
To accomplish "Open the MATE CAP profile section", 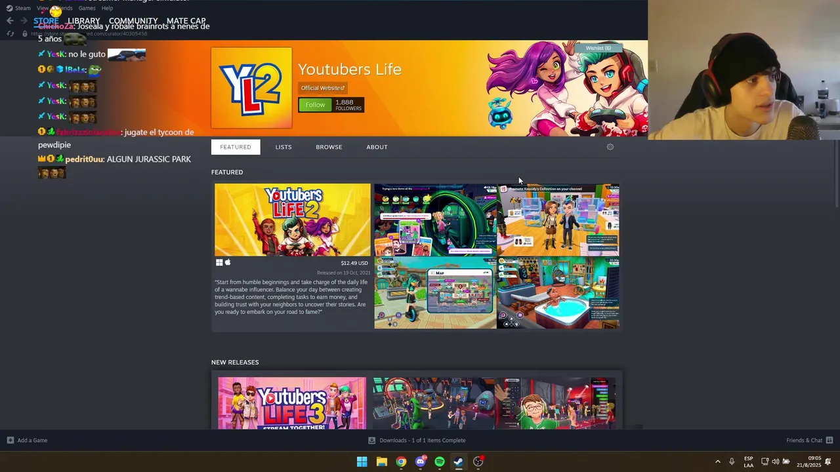I will click(x=186, y=21).
